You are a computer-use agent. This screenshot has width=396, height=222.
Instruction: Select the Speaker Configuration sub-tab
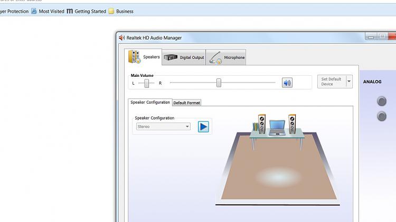click(x=150, y=102)
